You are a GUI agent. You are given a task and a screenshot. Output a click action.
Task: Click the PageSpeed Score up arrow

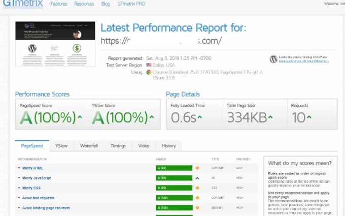tap(80, 117)
